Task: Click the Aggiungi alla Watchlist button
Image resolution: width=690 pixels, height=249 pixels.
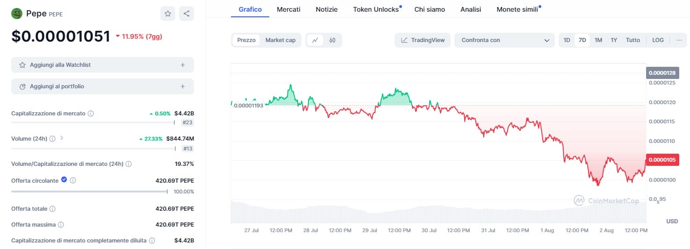Action: point(102,65)
